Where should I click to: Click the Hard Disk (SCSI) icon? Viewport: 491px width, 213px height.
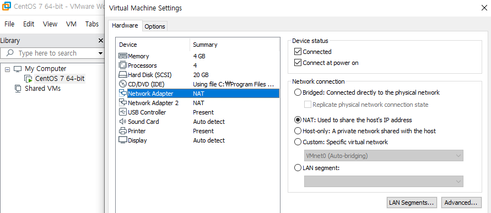pos(123,75)
